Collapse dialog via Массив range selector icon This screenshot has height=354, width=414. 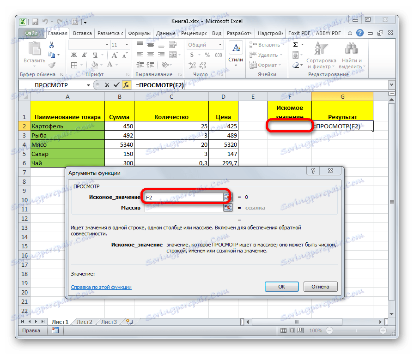click(x=228, y=208)
